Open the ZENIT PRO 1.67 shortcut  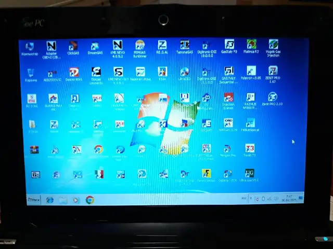coord(273,74)
